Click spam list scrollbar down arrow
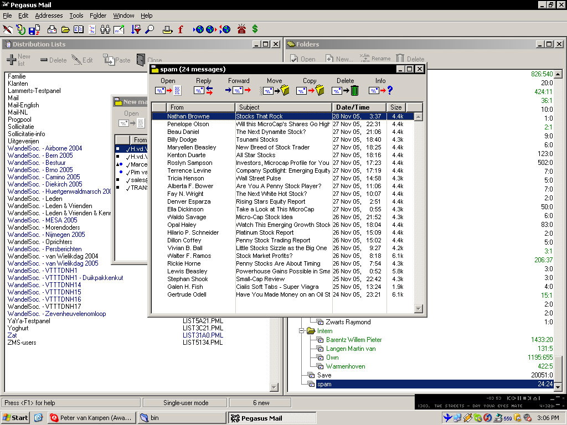567x425 pixels. click(x=419, y=309)
